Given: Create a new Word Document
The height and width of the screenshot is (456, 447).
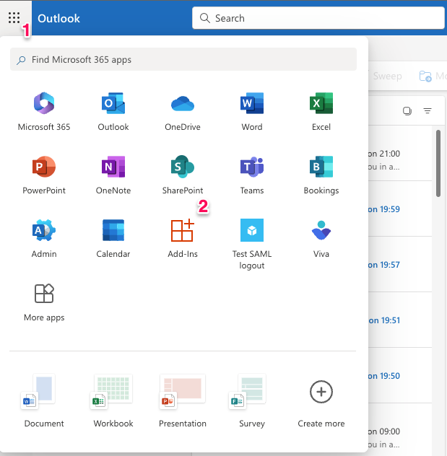Looking at the screenshot, I should tap(44, 400).
